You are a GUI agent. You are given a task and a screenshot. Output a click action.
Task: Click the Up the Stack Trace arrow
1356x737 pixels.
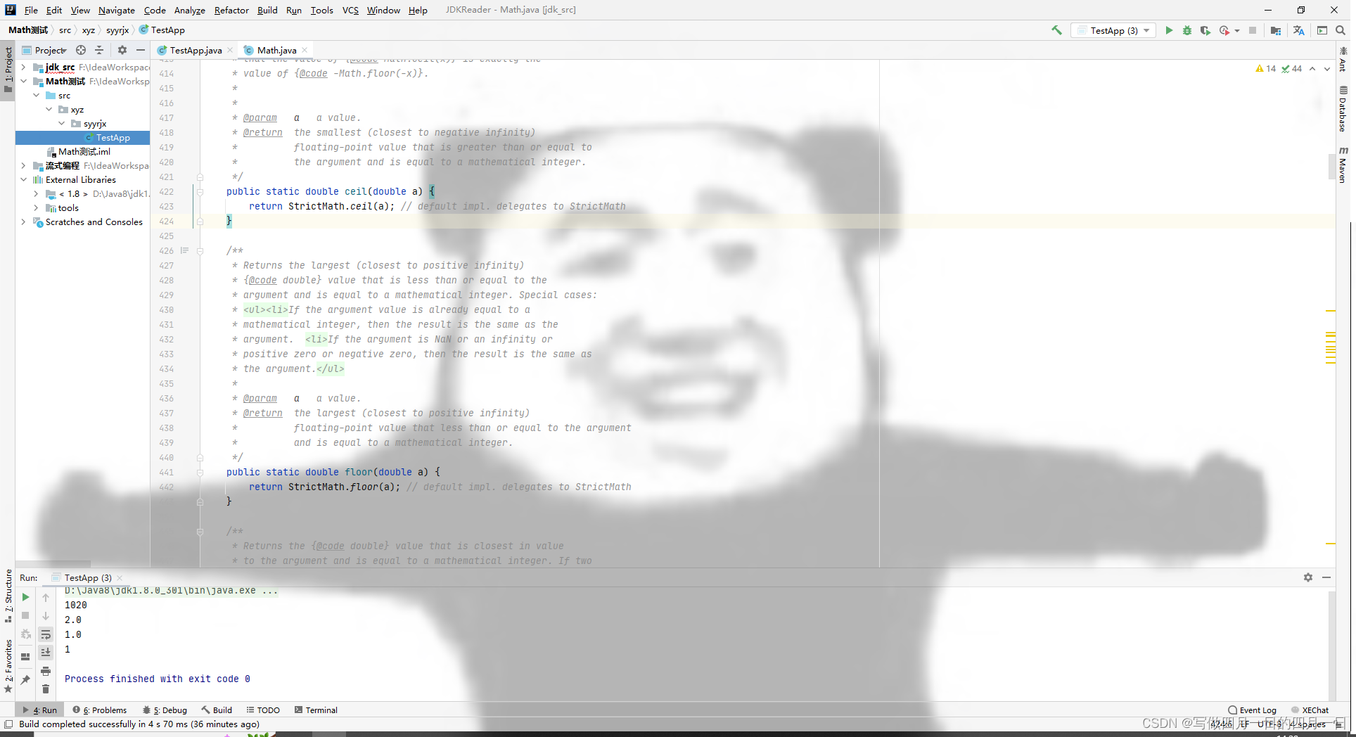(46, 598)
